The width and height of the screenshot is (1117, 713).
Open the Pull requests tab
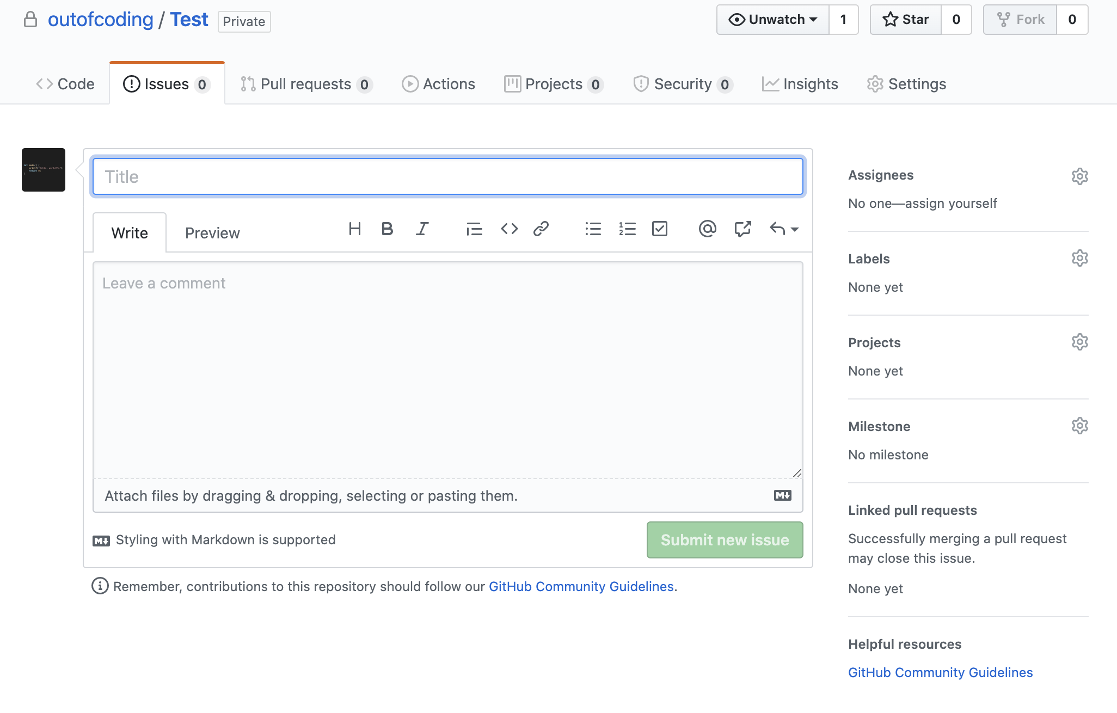(x=306, y=84)
